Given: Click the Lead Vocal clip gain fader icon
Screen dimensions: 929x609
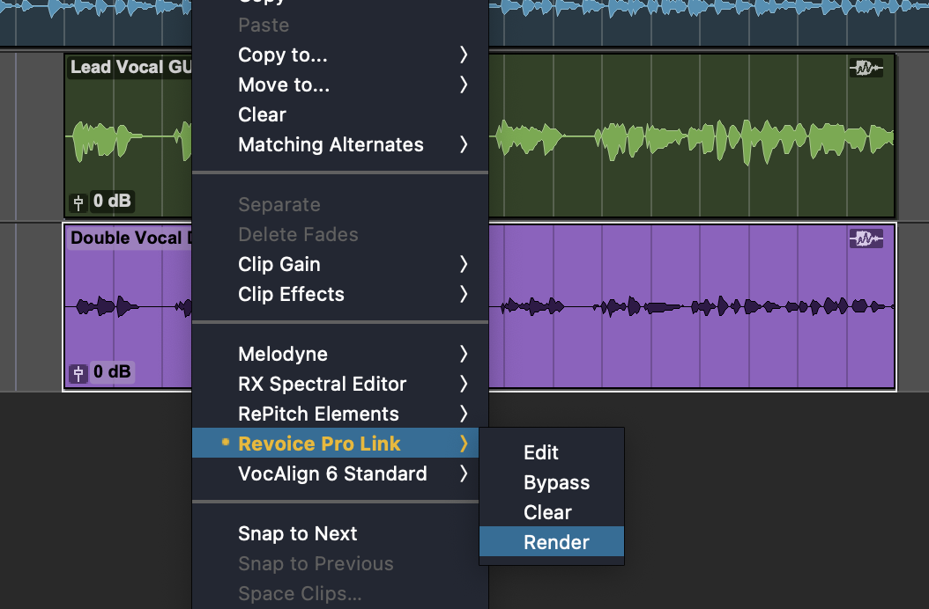Looking at the screenshot, I should [x=78, y=203].
